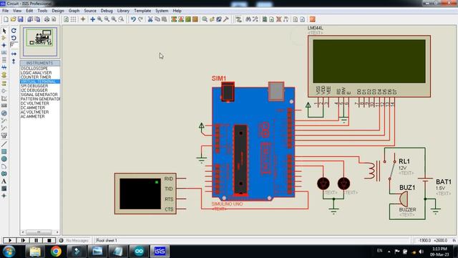The image size is (458, 258).
Task: Click the orange icon at toolbar end
Action: point(312,19)
